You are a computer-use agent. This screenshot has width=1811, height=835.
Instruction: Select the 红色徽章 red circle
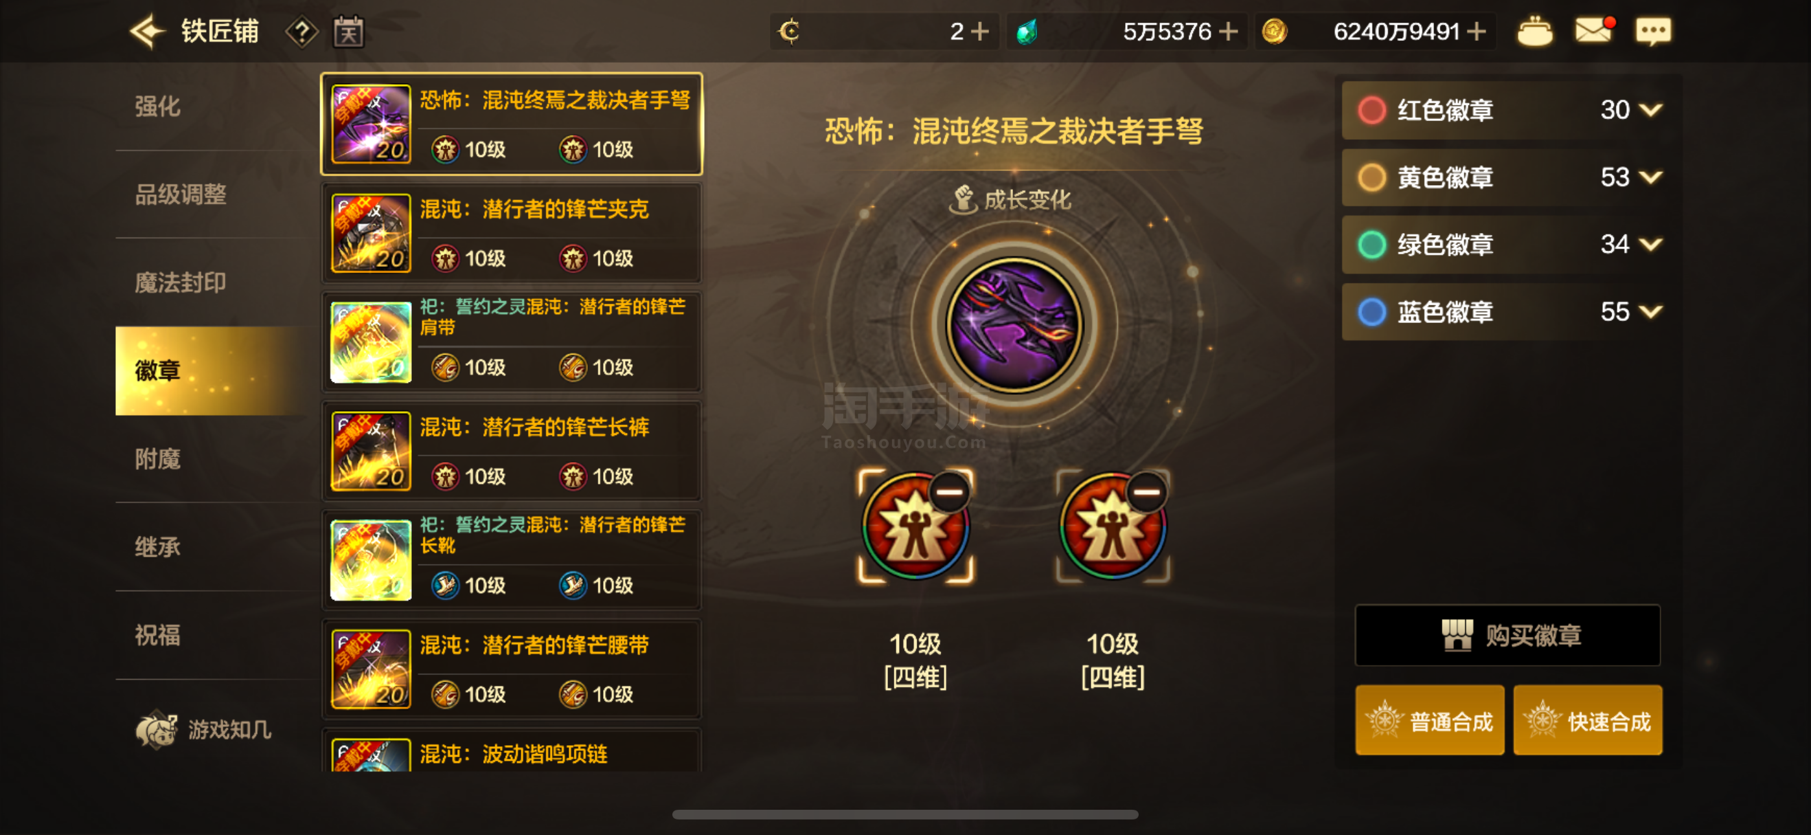pos(1372,110)
